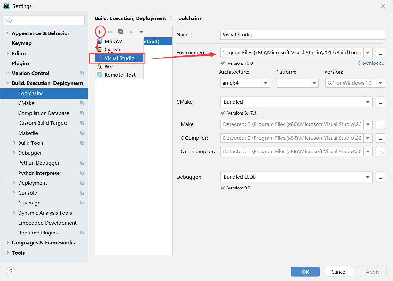Screen dimensions: 393x281
Task: Browse for Environment path with ... button
Action: (x=380, y=53)
